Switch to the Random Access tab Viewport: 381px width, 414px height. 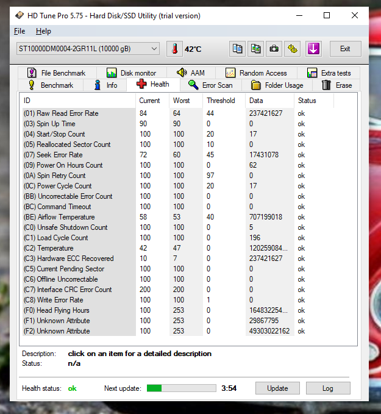click(x=257, y=73)
